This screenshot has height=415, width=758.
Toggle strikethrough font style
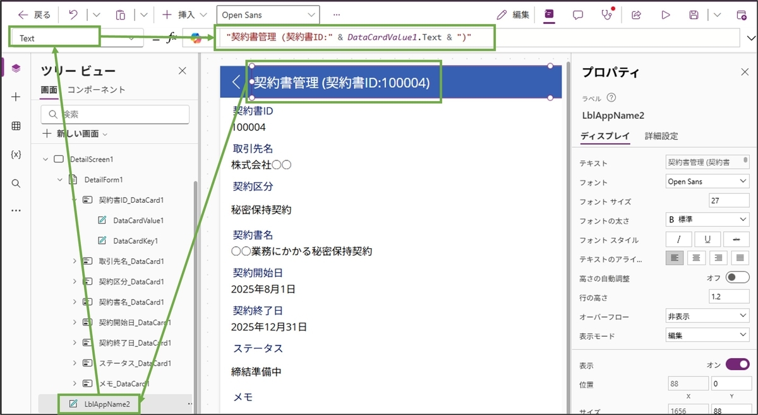click(736, 239)
